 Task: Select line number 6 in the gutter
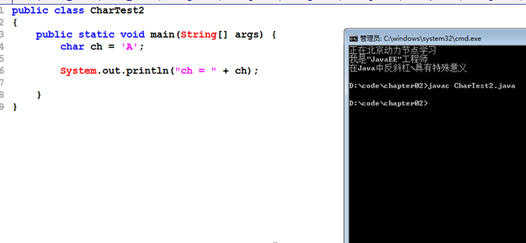pos(1,71)
